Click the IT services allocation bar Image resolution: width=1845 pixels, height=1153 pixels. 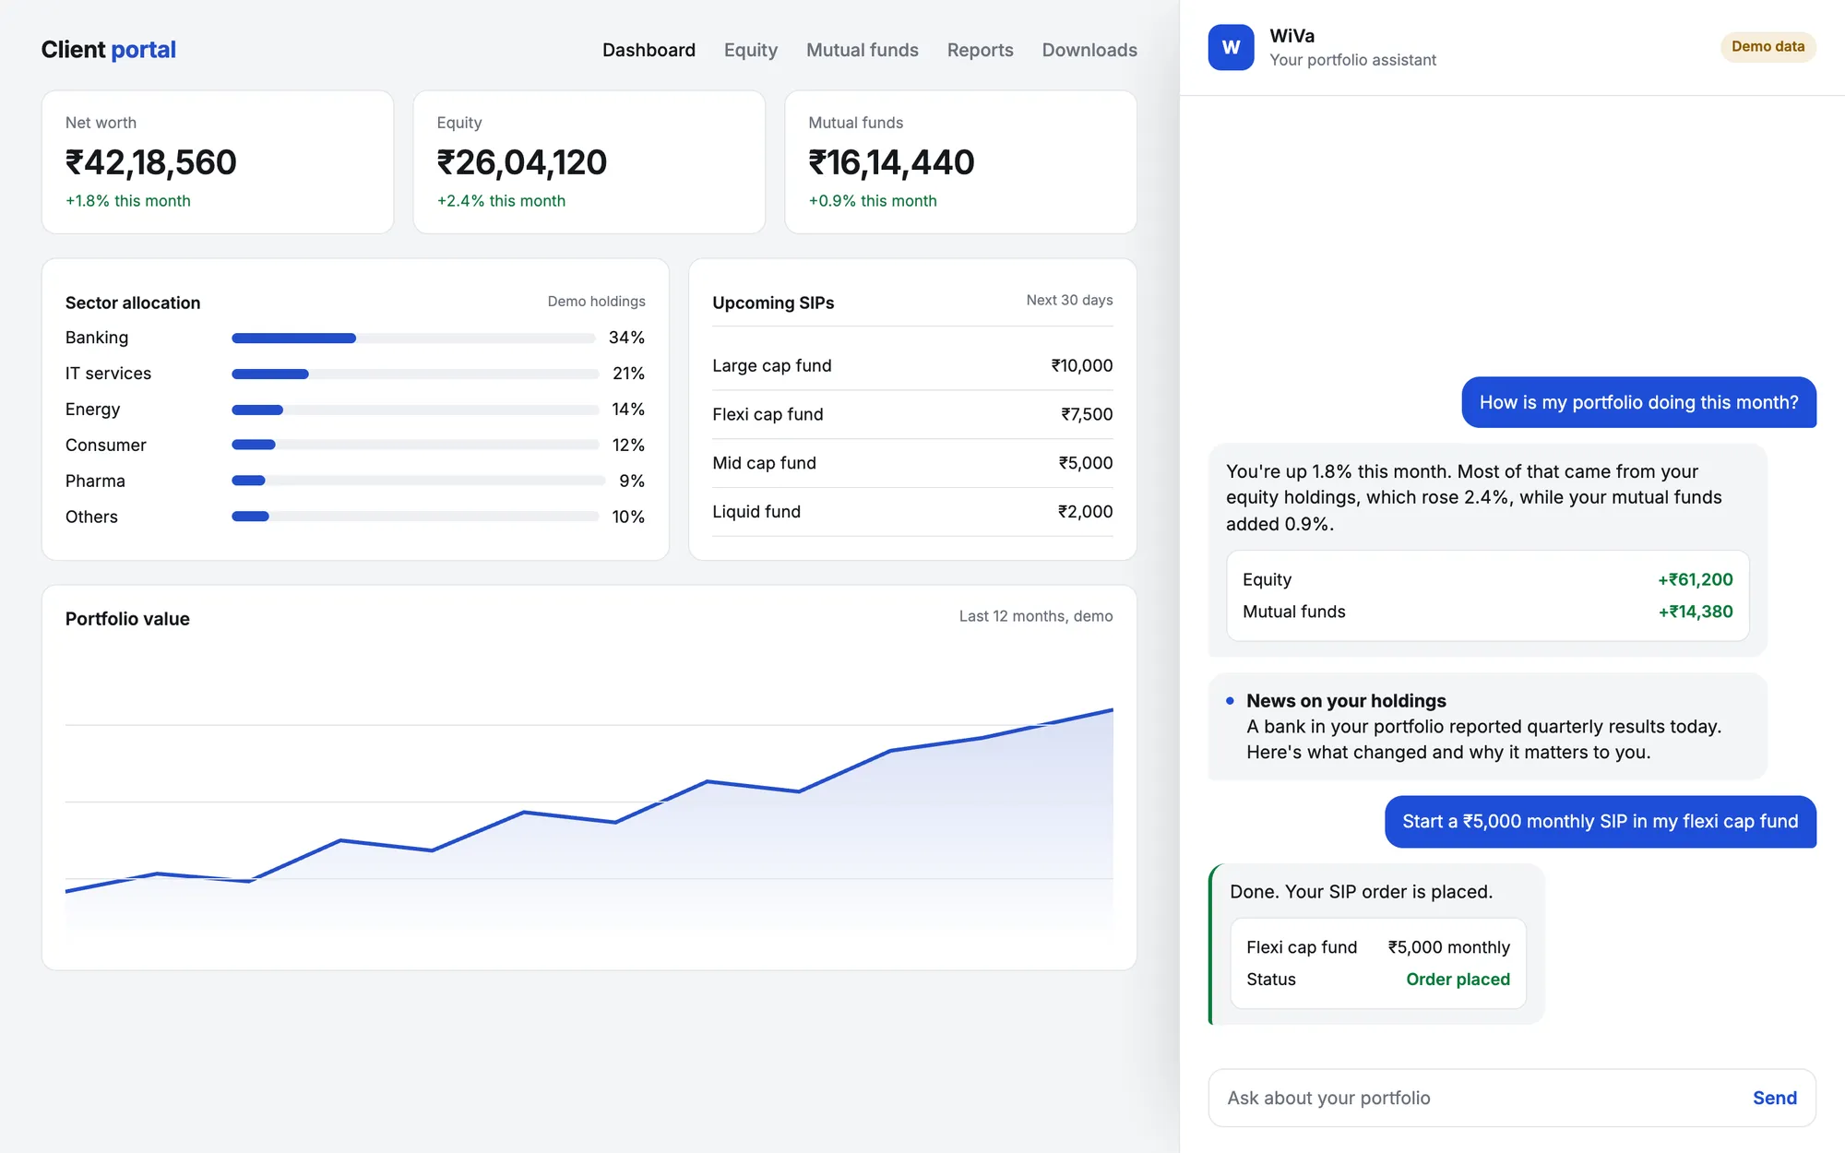click(x=415, y=374)
